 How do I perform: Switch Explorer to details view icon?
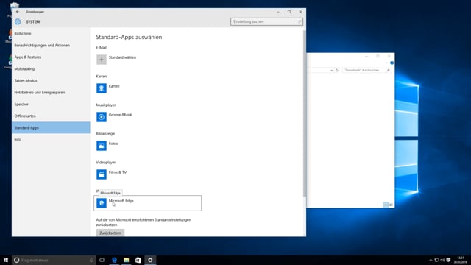click(x=386, y=205)
